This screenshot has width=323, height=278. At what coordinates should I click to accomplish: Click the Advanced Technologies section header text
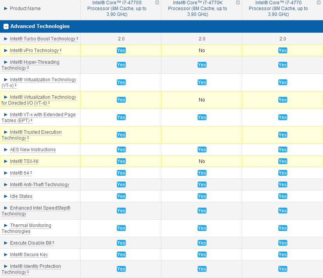pos(40,26)
